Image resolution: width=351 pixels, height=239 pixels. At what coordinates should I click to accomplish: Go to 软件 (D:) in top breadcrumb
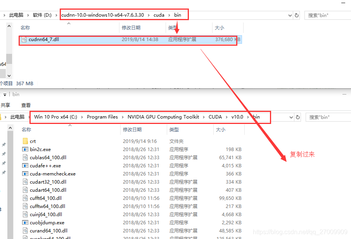click(42, 15)
